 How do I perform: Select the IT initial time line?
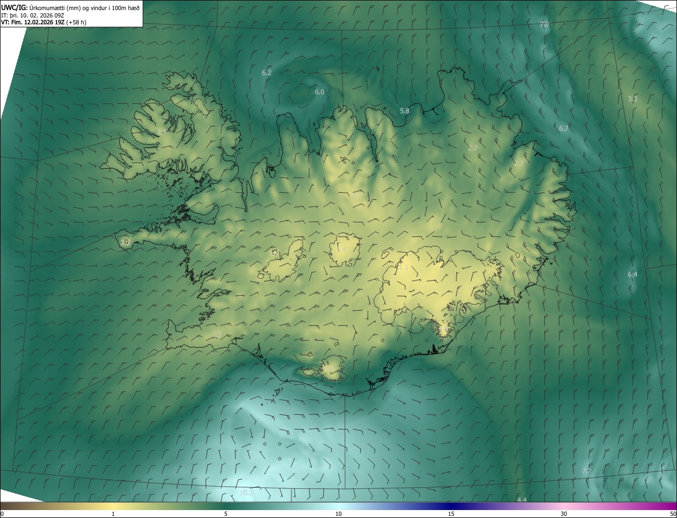tap(33, 15)
